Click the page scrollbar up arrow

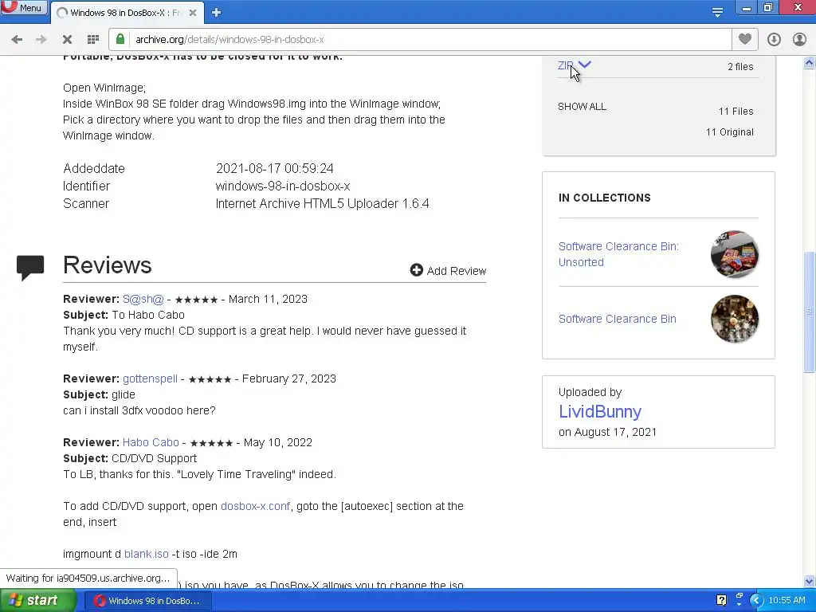[x=810, y=63]
